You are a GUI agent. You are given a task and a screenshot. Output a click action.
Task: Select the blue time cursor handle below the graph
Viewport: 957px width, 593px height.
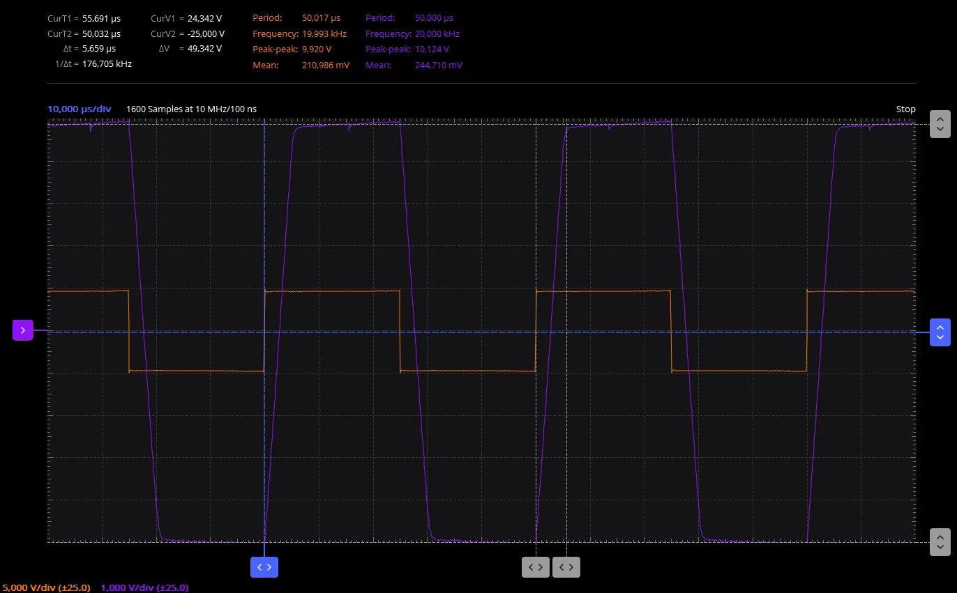tap(264, 567)
